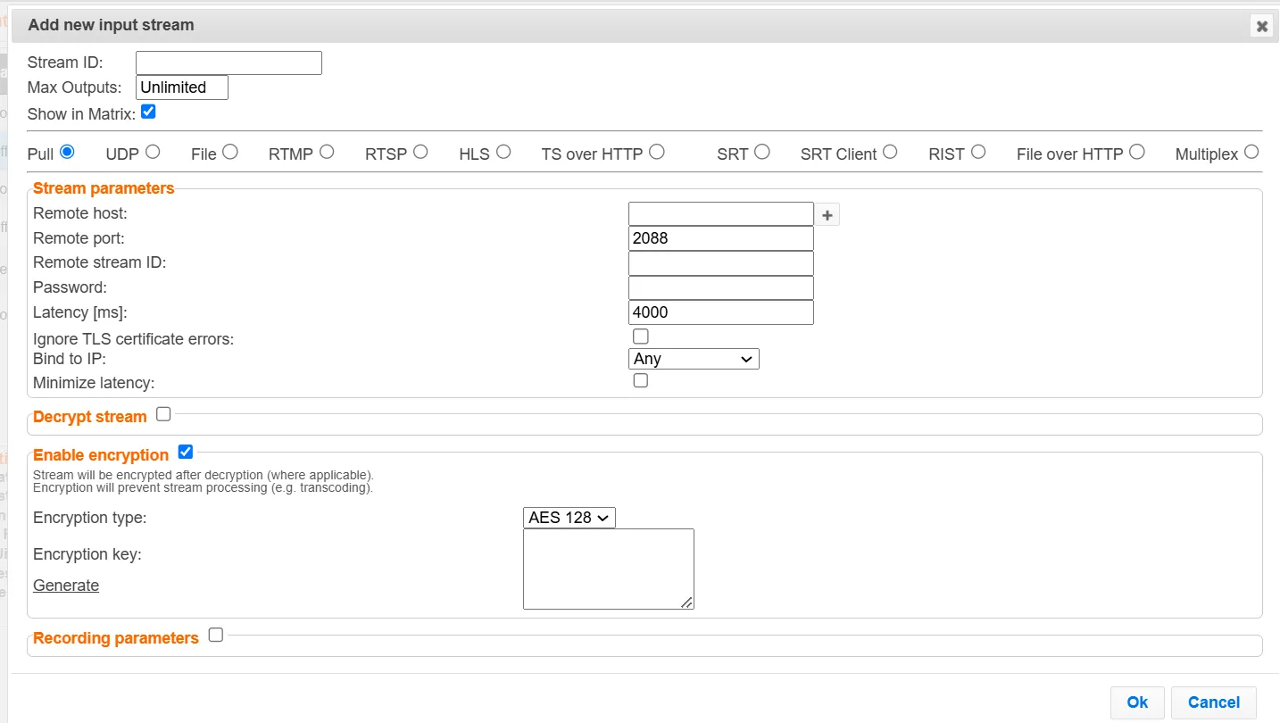Click the Max Outputs field
The image size is (1280, 723).
point(182,87)
